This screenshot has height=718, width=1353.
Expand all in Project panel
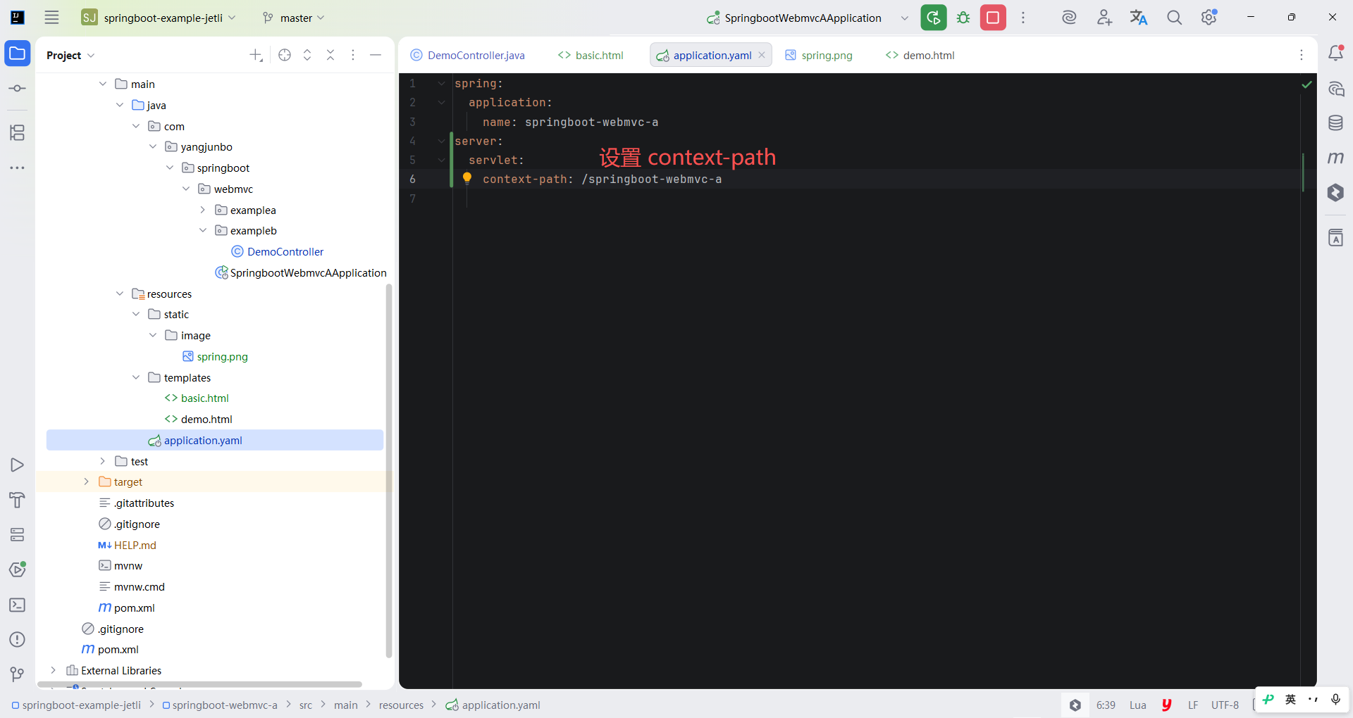pos(307,55)
